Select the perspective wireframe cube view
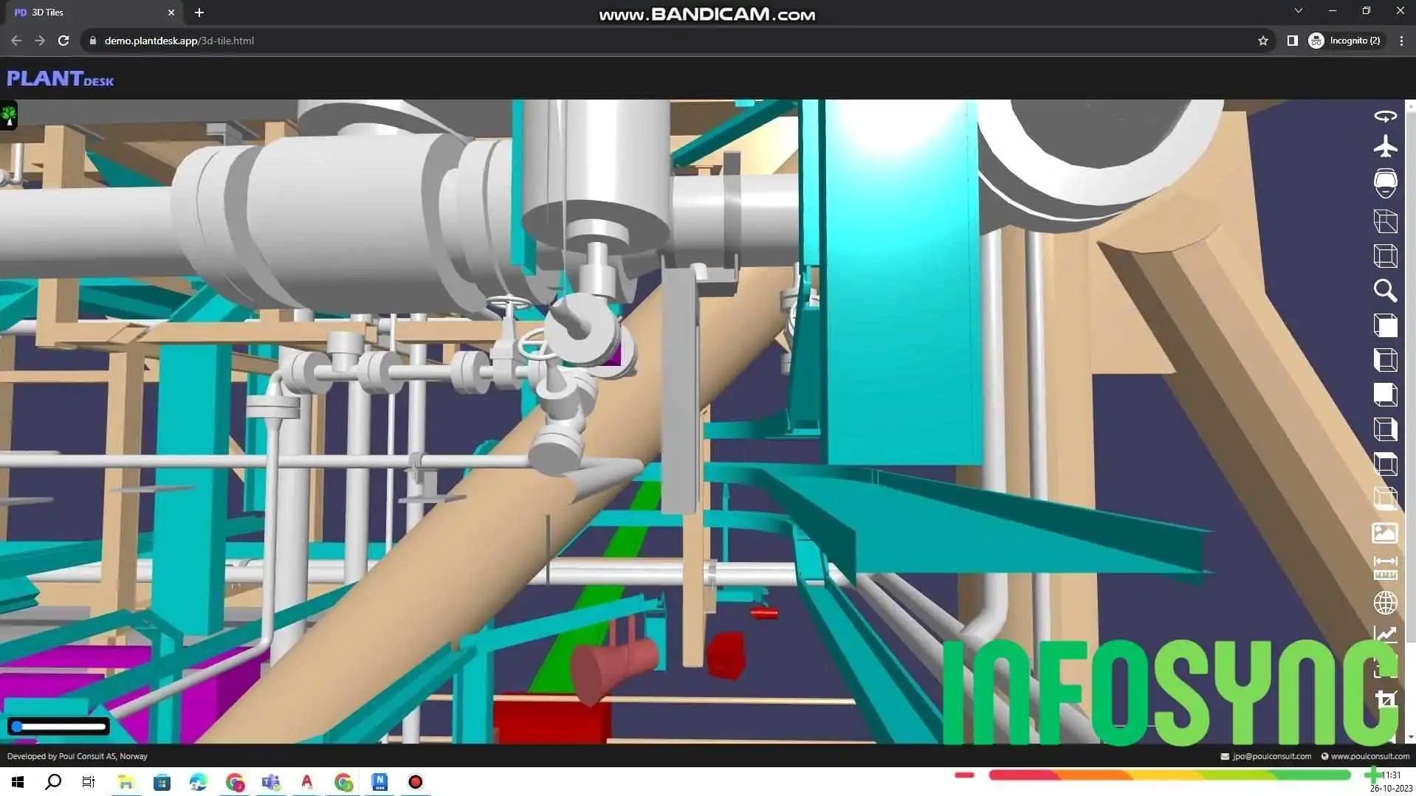The width and height of the screenshot is (1416, 796). 1385,221
